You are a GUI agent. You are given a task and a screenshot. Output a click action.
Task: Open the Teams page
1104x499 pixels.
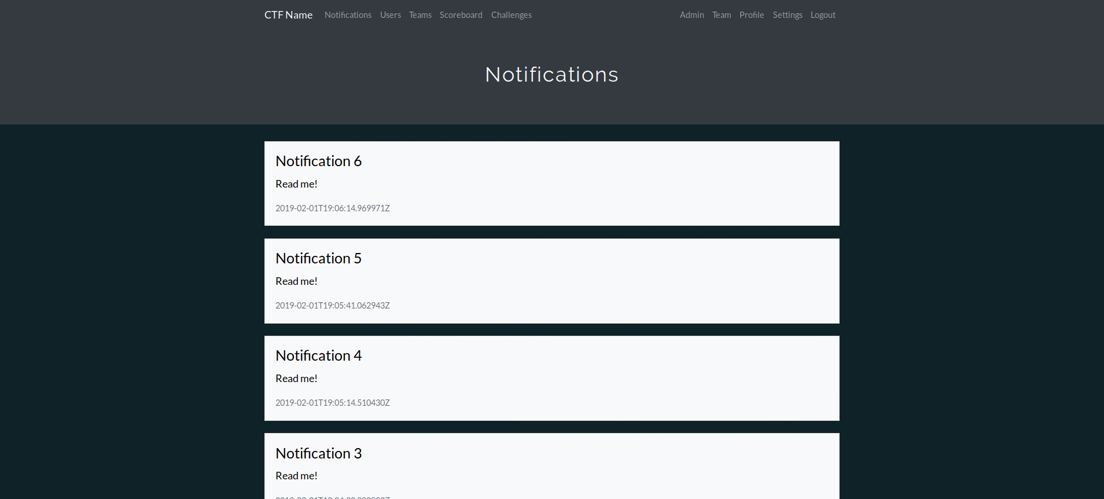(x=420, y=15)
